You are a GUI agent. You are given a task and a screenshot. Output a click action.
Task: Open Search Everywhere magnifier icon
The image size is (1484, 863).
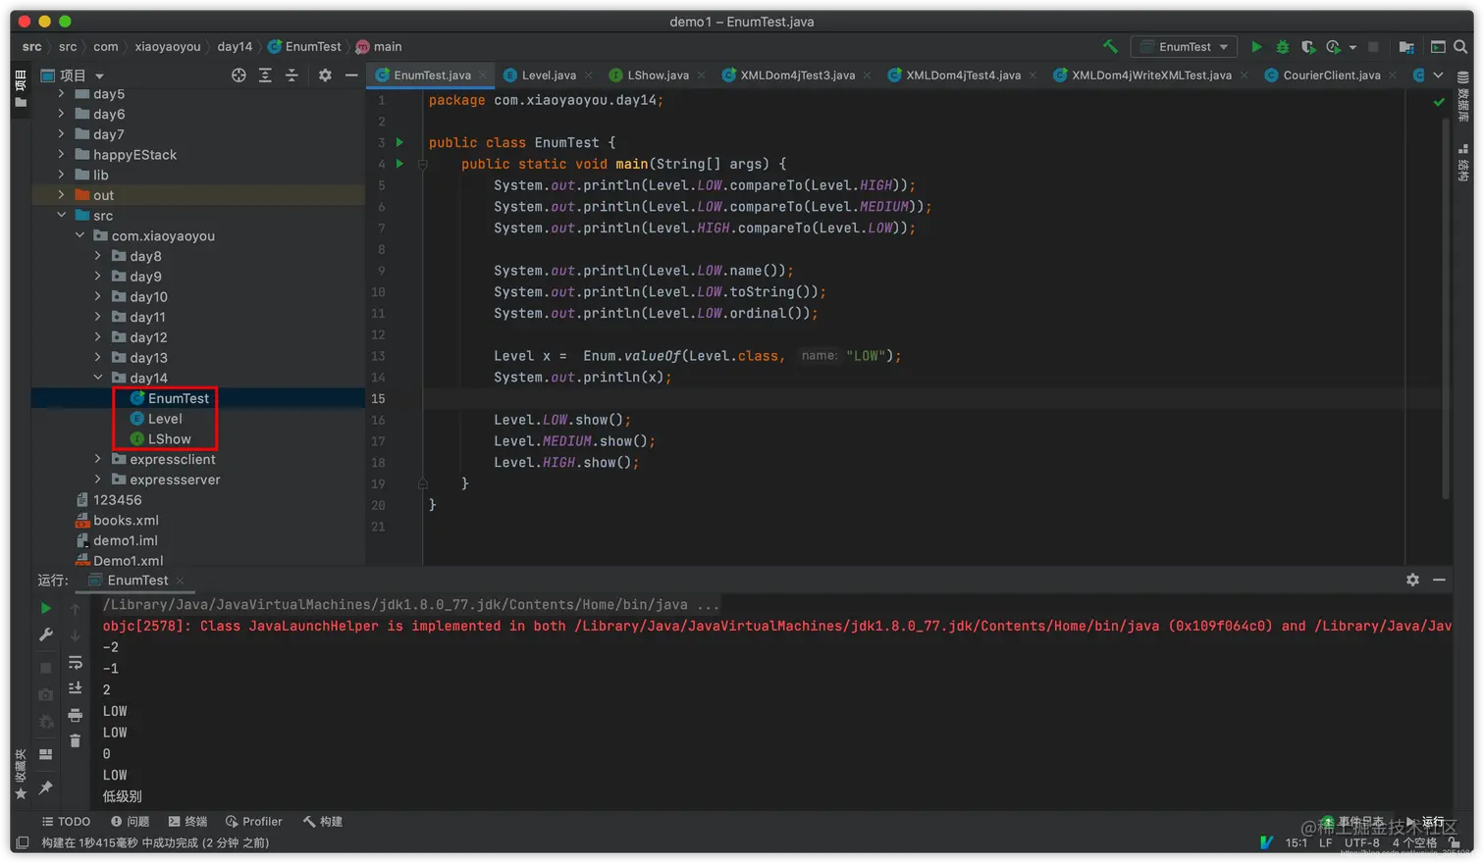click(x=1460, y=46)
